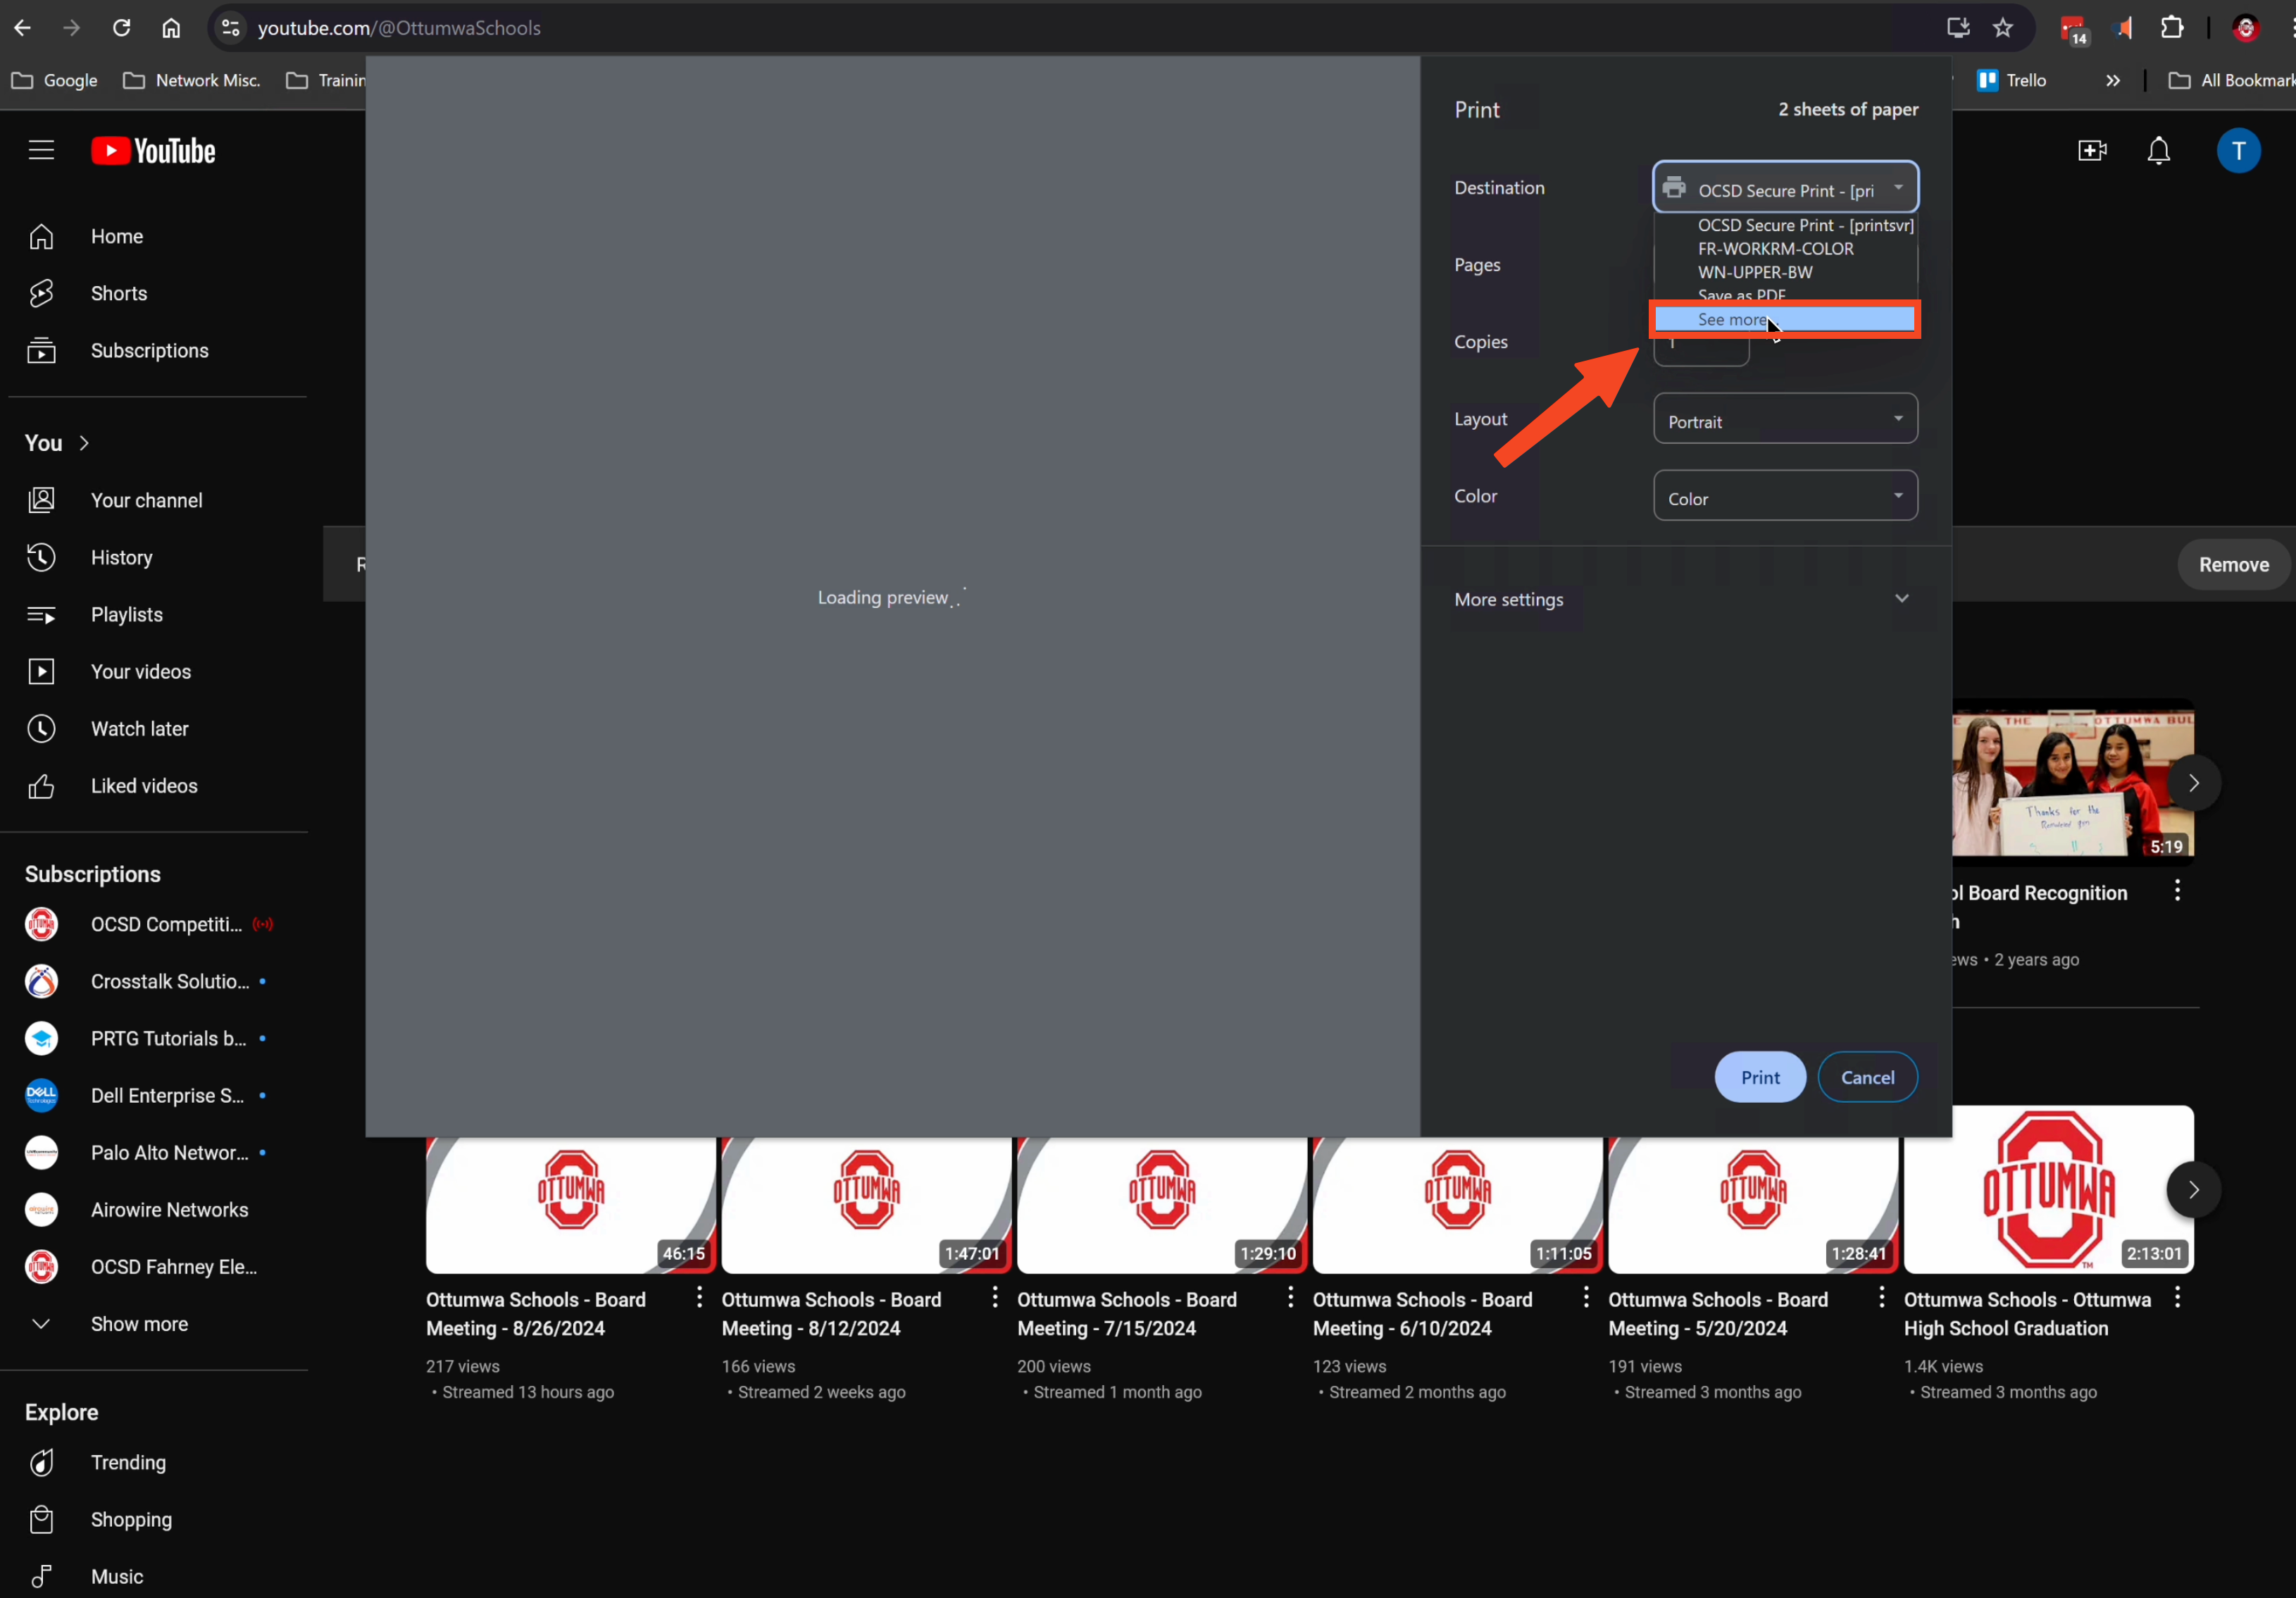Click the YouTube Create video icon
This screenshot has height=1598, width=2296.
pos(2091,151)
